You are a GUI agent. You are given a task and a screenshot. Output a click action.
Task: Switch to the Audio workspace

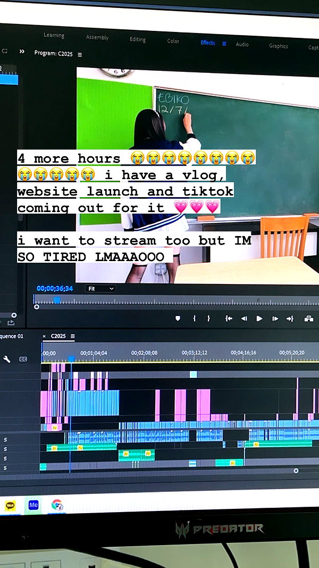point(242,44)
